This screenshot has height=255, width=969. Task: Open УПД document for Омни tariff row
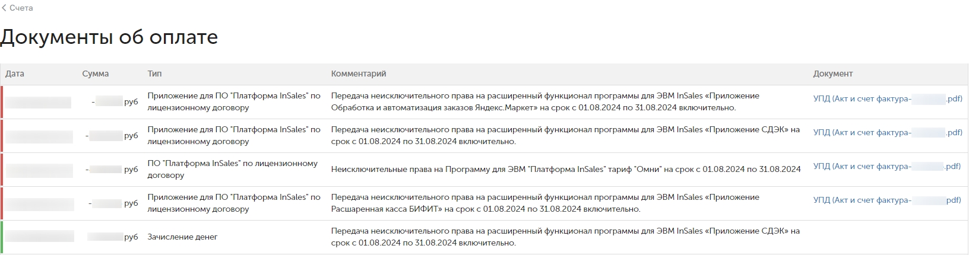(887, 167)
